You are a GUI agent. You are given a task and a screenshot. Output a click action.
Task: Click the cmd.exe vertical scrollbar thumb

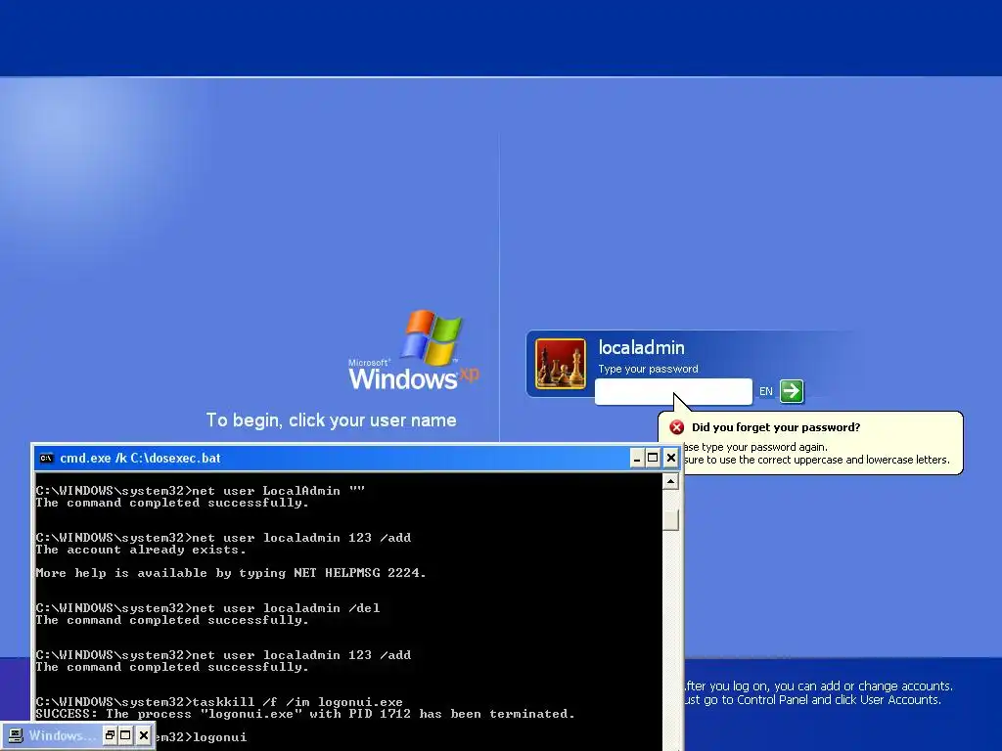670,520
